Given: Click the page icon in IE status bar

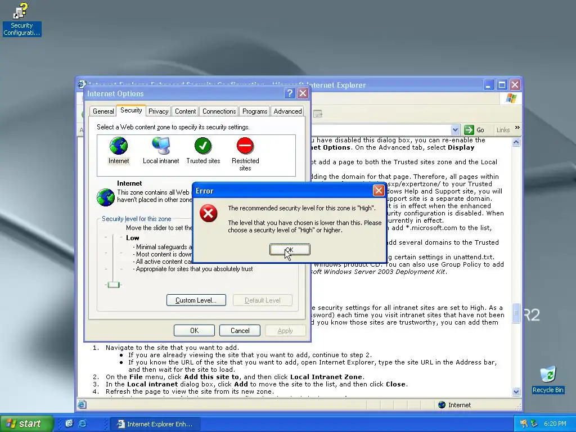Looking at the screenshot, I should [82, 405].
